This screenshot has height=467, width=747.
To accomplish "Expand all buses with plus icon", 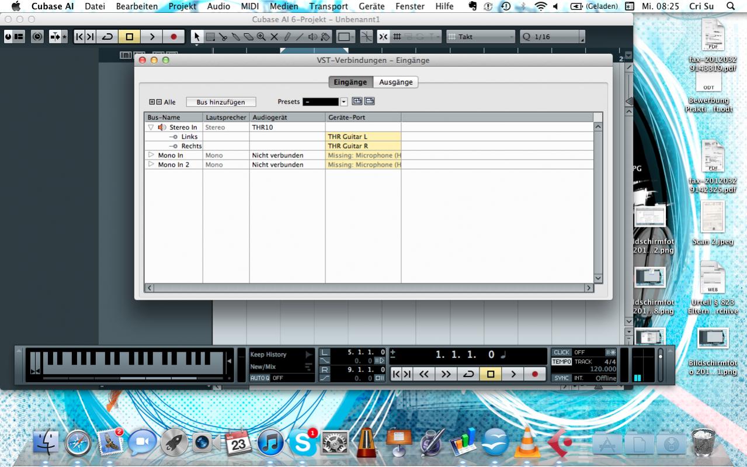I will click(x=152, y=102).
